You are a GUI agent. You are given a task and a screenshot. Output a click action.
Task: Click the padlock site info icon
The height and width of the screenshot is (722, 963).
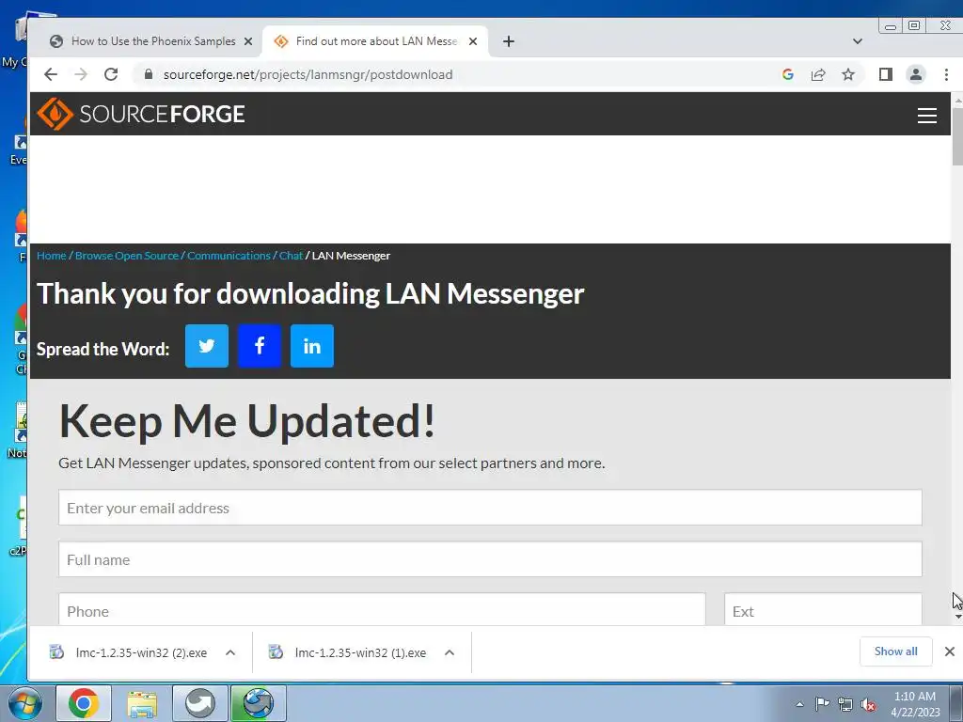tap(148, 74)
